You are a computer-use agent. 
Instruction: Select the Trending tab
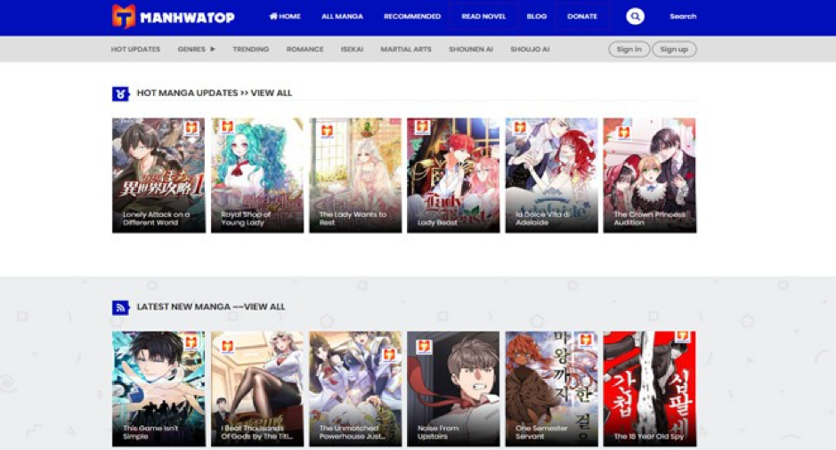[x=250, y=49]
